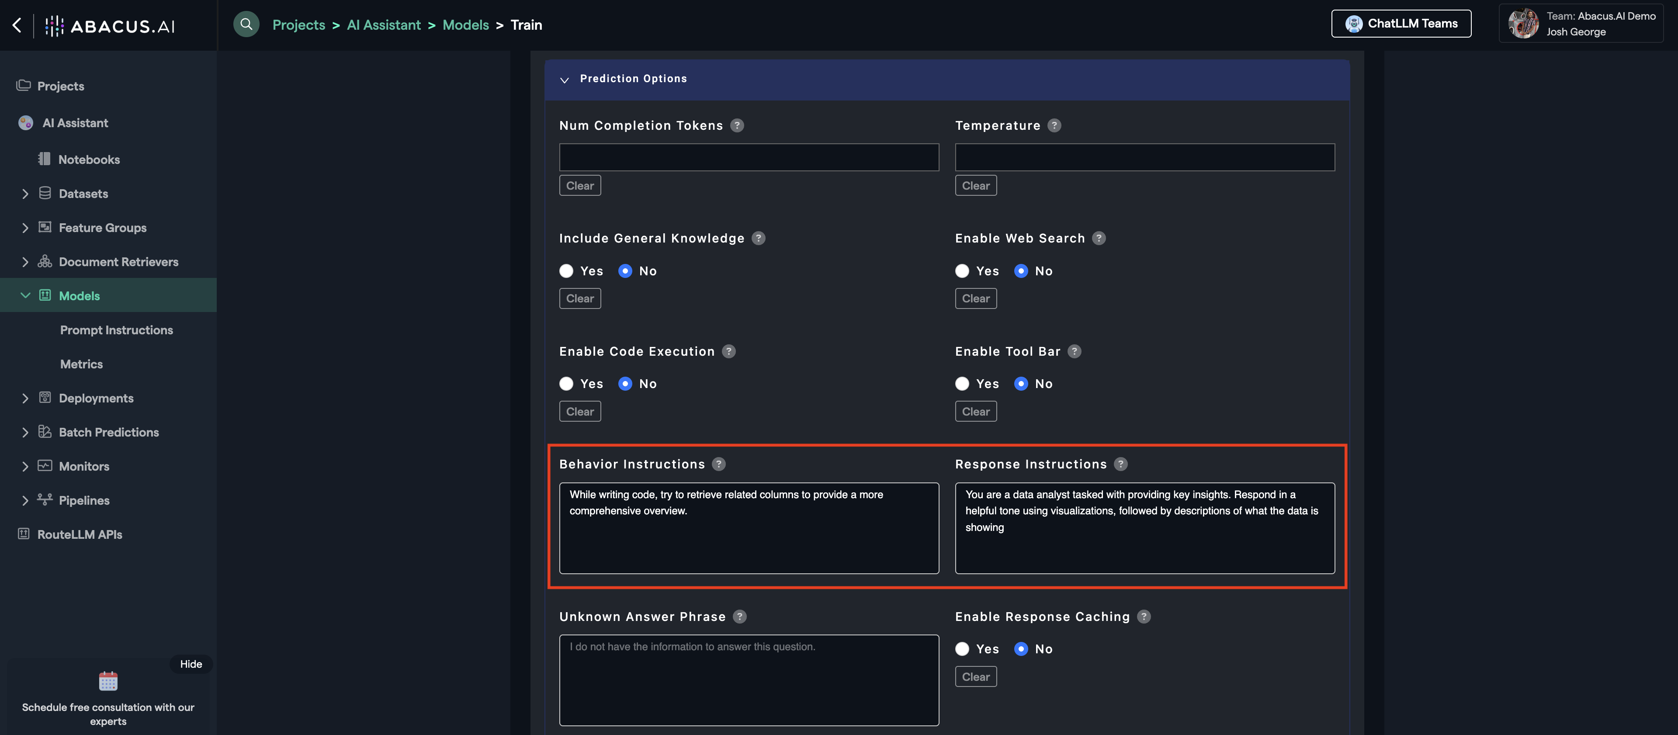Click the back arrow beside Abacus.AI logo
The width and height of the screenshot is (1678, 735).
click(x=17, y=25)
